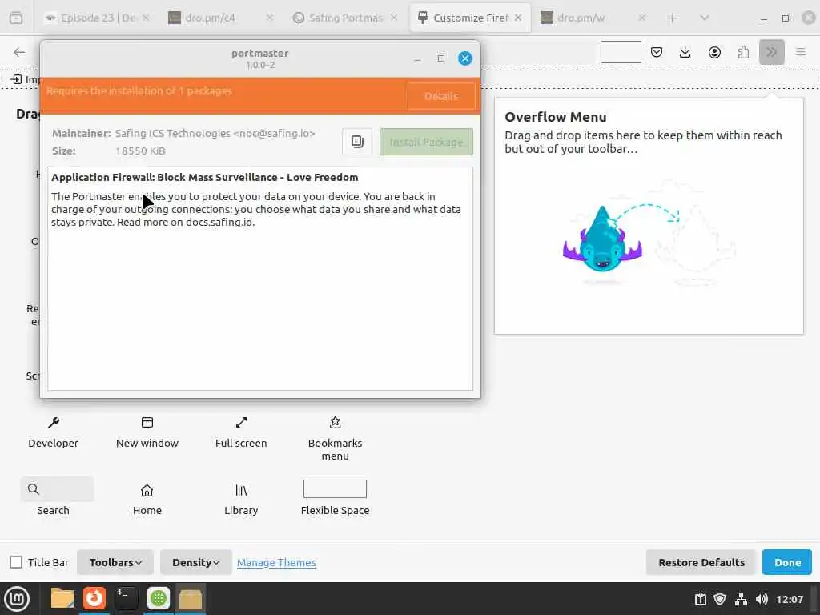Click Install Package in portmaster window
The height and width of the screenshot is (615, 820).
[x=426, y=142]
